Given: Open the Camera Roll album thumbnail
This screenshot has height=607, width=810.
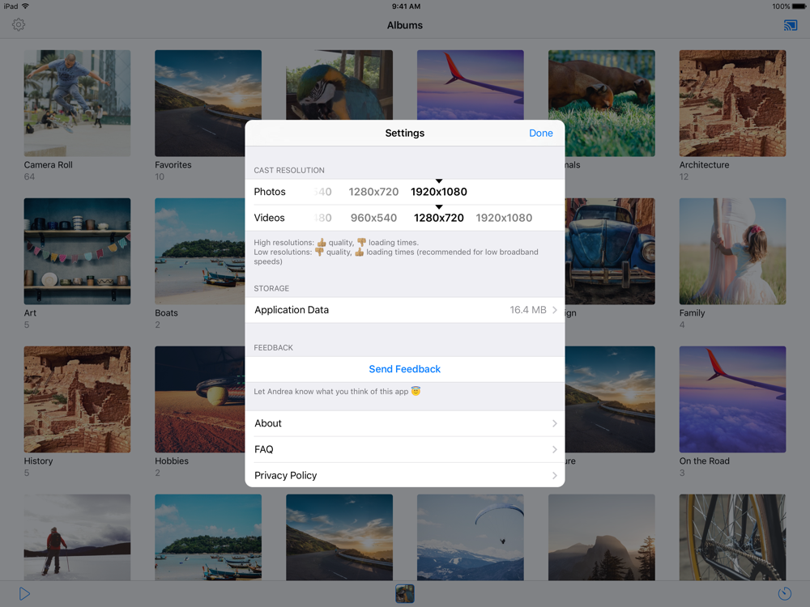Looking at the screenshot, I should (77, 104).
